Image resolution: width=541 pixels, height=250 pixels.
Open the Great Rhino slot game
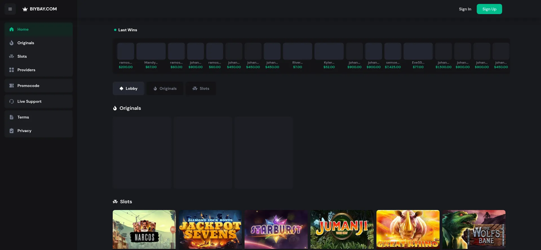[408, 229]
